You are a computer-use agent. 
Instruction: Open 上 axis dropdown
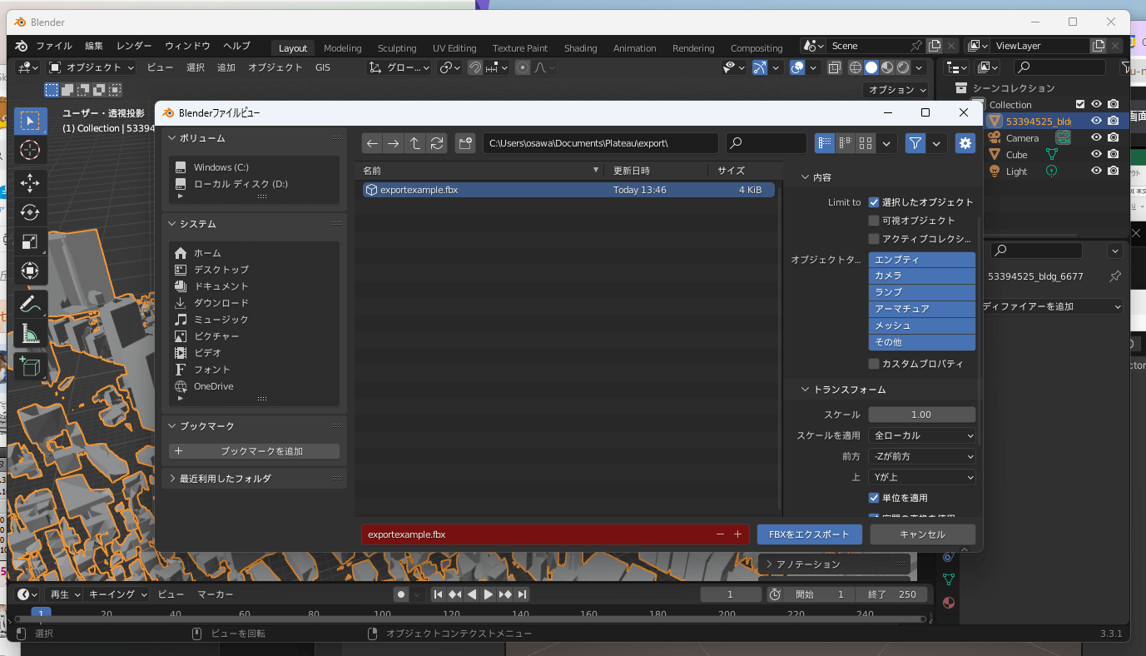click(x=921, y=477)
